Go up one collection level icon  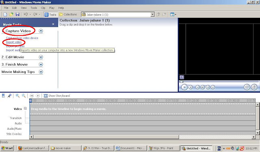pyautogui.click(x=158, y=15)
